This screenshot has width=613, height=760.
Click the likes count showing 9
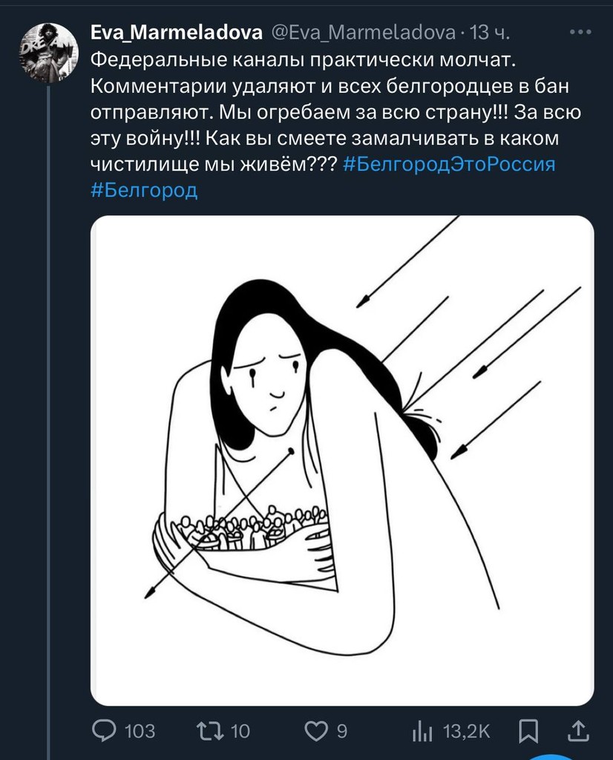point(341,731)
